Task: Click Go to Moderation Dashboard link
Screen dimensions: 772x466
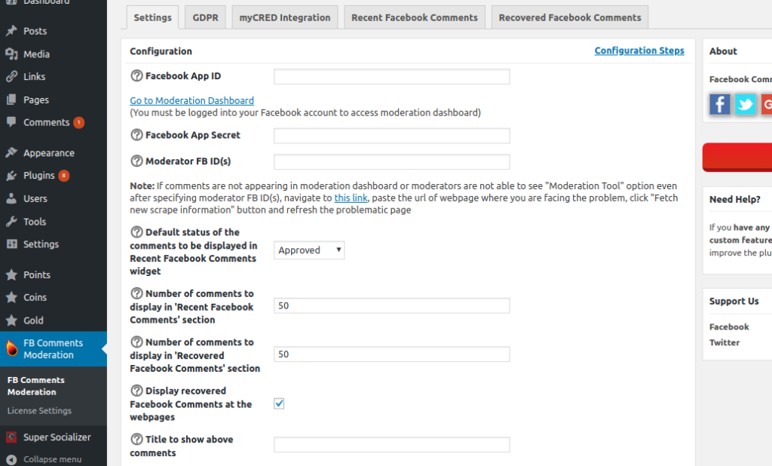Action: 191,100
